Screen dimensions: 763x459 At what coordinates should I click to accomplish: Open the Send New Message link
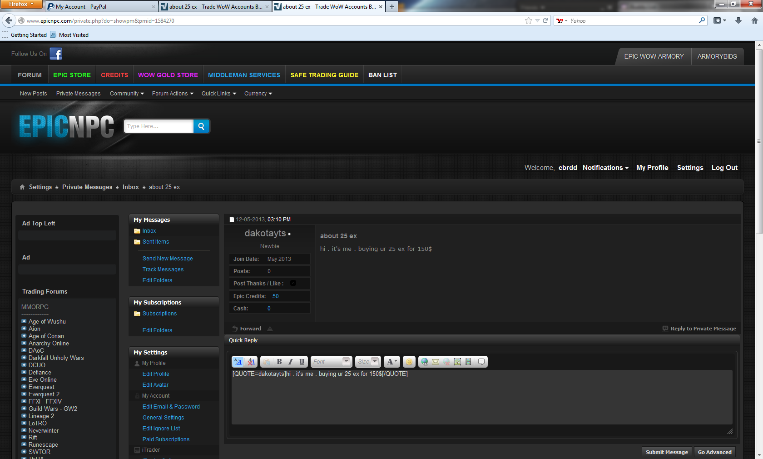168,259
